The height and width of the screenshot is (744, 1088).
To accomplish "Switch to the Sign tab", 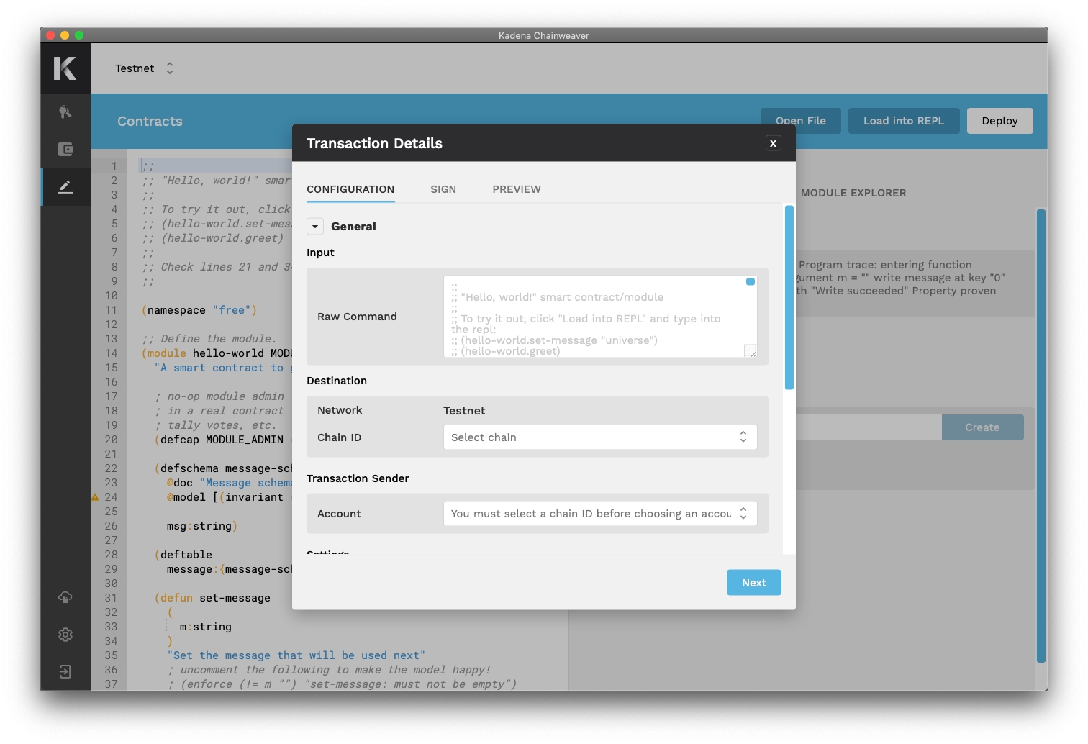I will (x=443, y=189).
